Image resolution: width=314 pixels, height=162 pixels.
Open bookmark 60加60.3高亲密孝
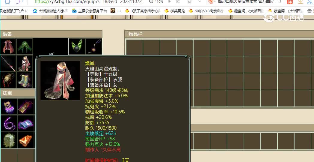206,11
